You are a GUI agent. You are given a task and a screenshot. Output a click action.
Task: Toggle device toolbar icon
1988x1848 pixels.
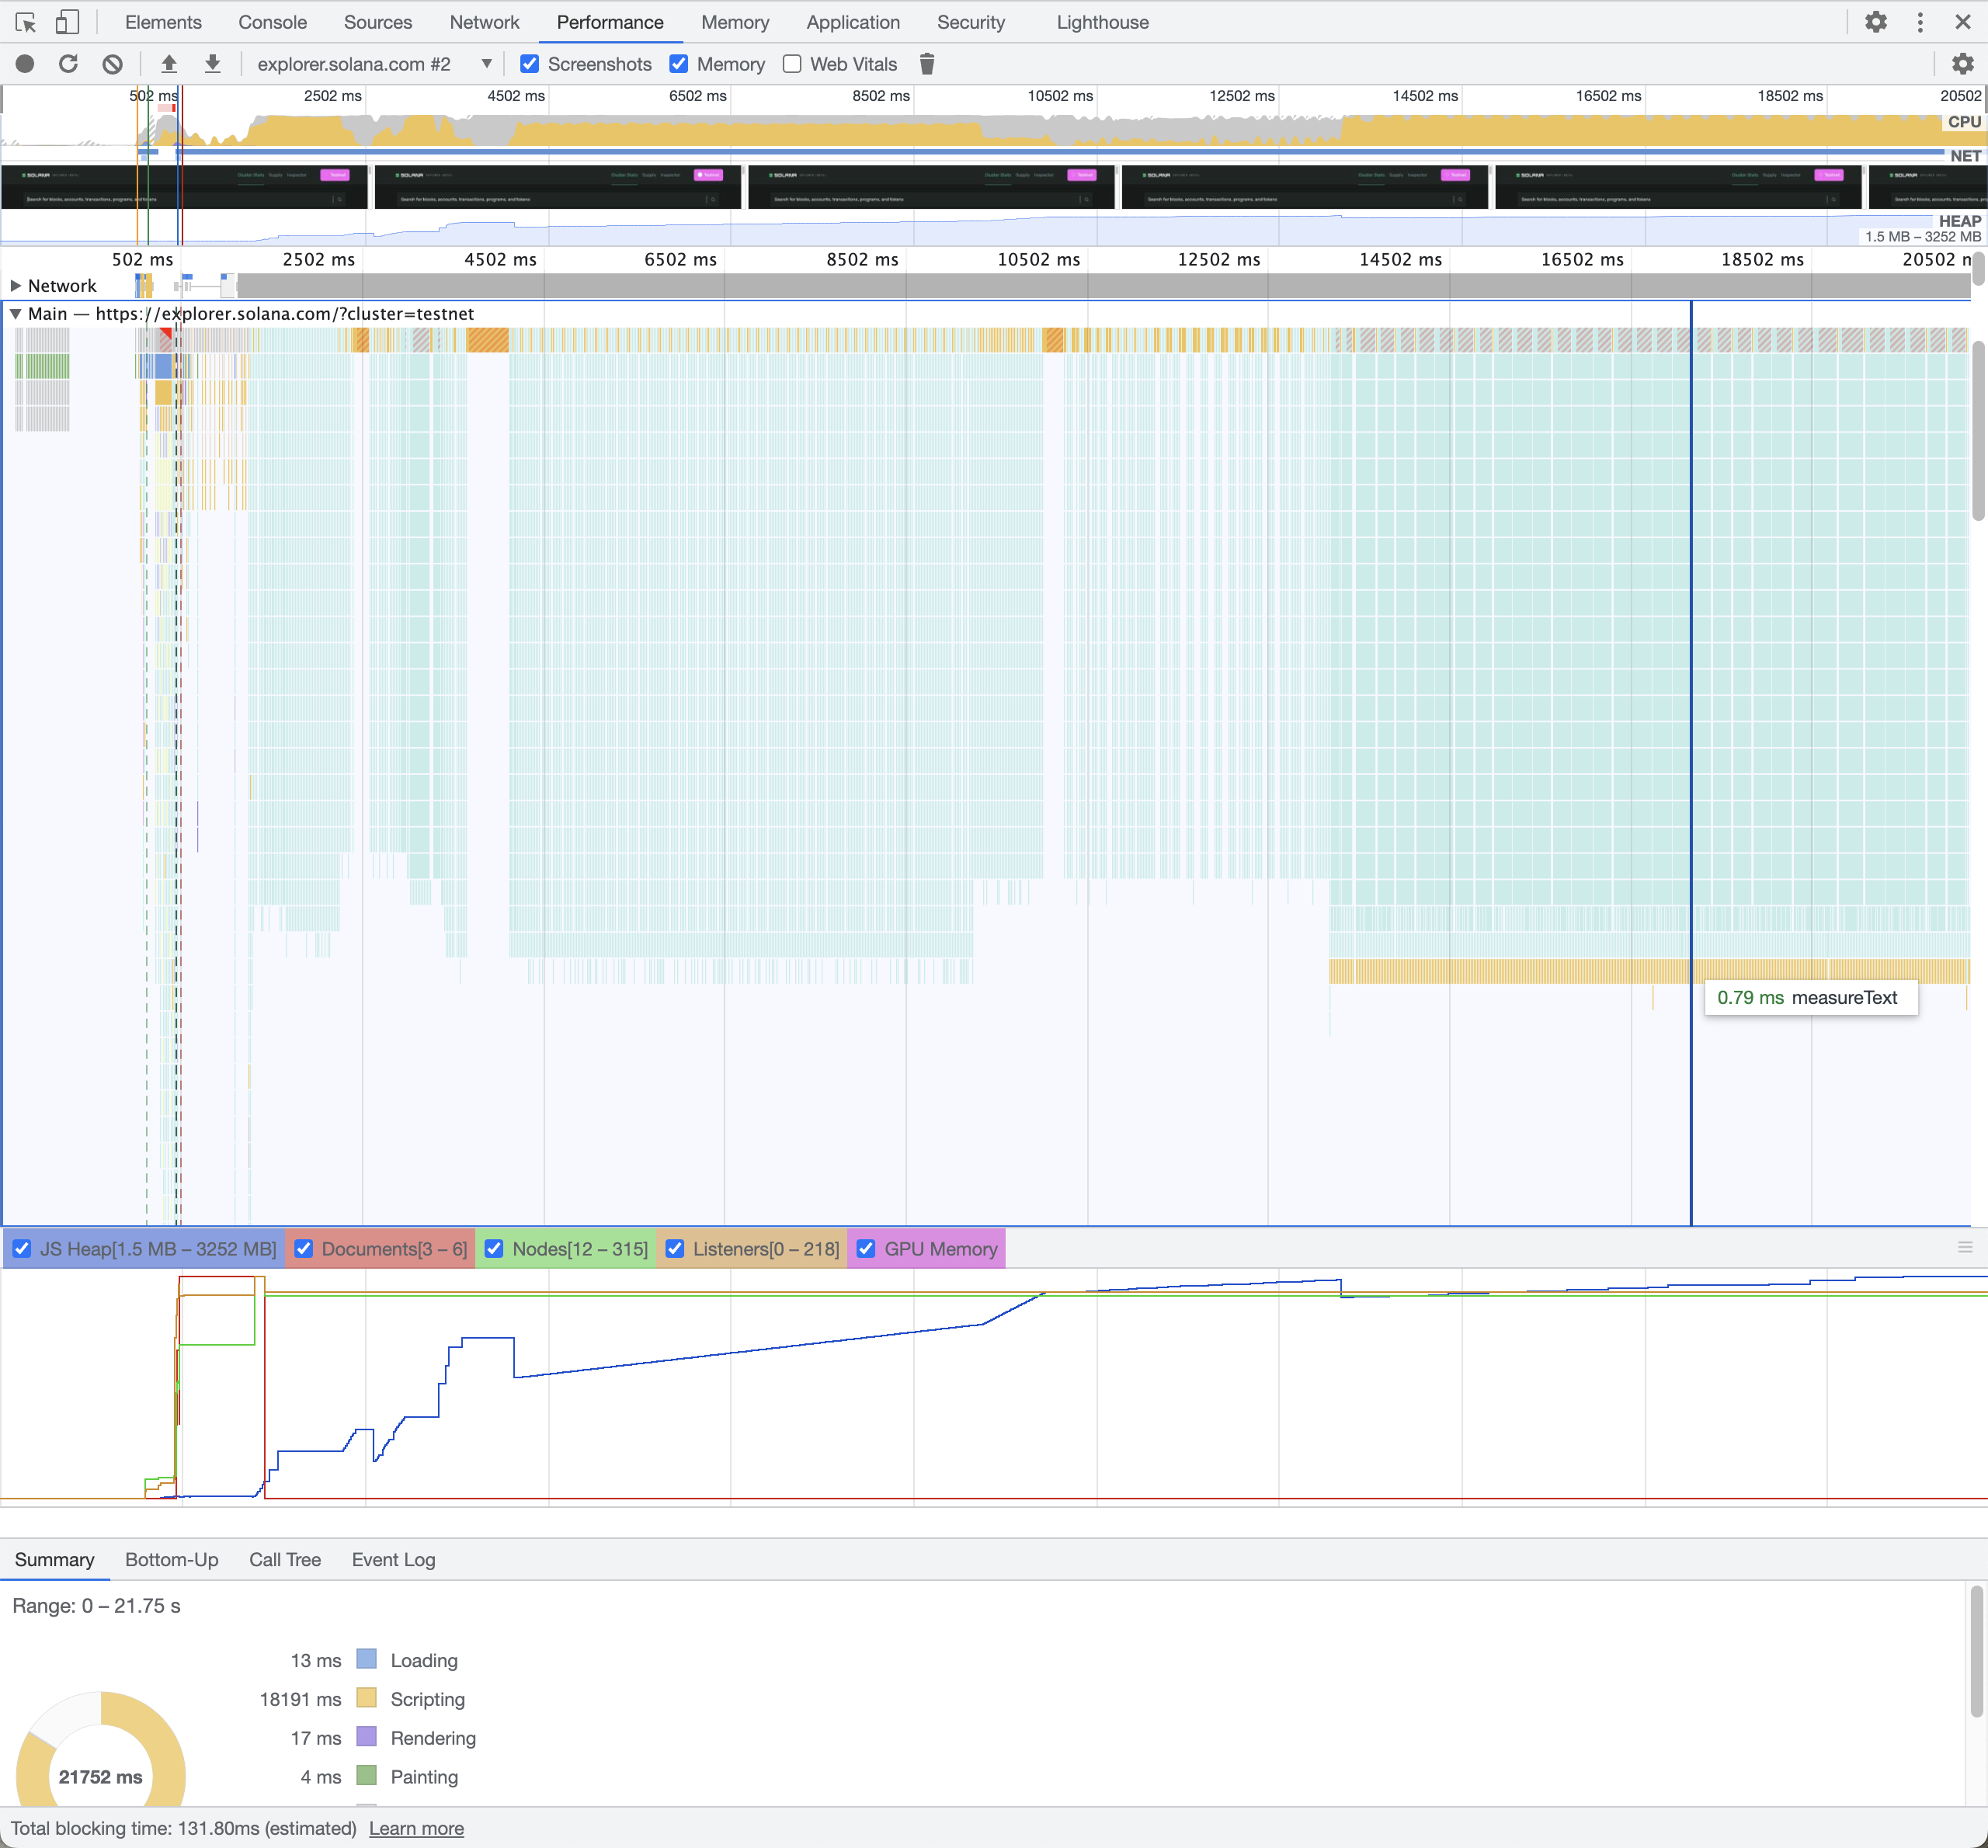67,22
